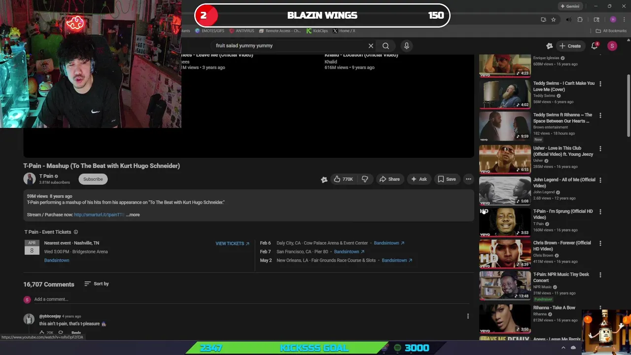Image resolution: width=631 pixels, height=355 pixels.
Task: Open Home / X bookmark
Action: click(x=344, y=31)
